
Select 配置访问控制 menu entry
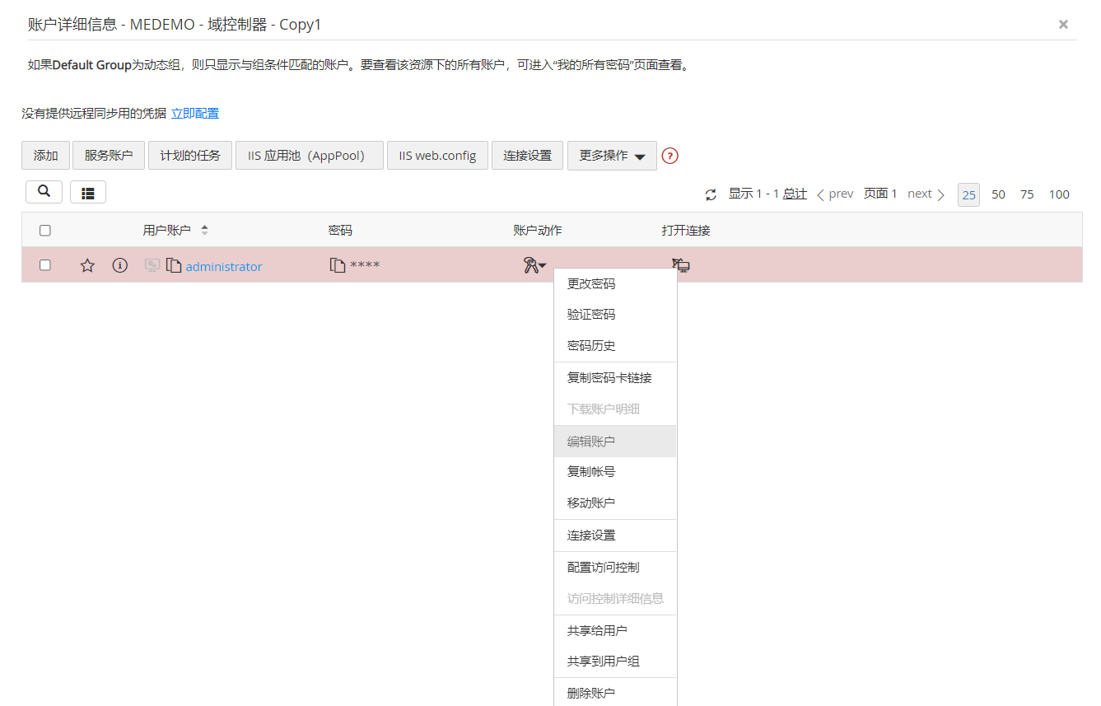coord(615,568)
